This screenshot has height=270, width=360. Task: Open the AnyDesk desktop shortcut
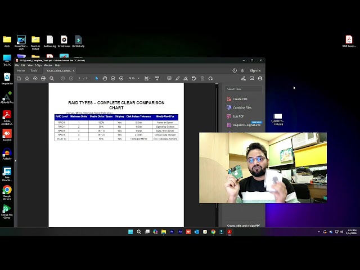[7, 135]
